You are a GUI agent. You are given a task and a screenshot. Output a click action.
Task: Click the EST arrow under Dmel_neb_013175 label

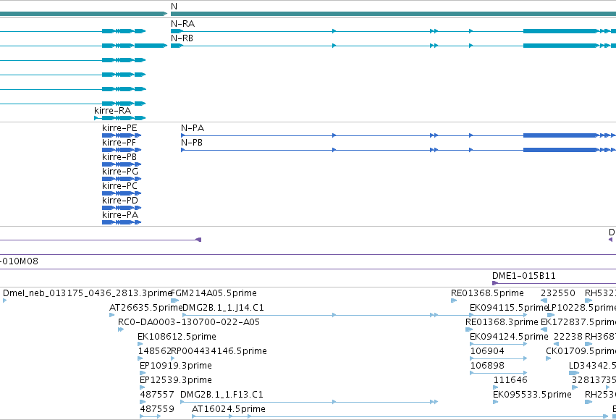(x=5, y=301)
